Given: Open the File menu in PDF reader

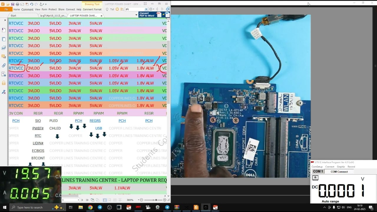Looking at the screenshot, I should click(x=6, y=9).
